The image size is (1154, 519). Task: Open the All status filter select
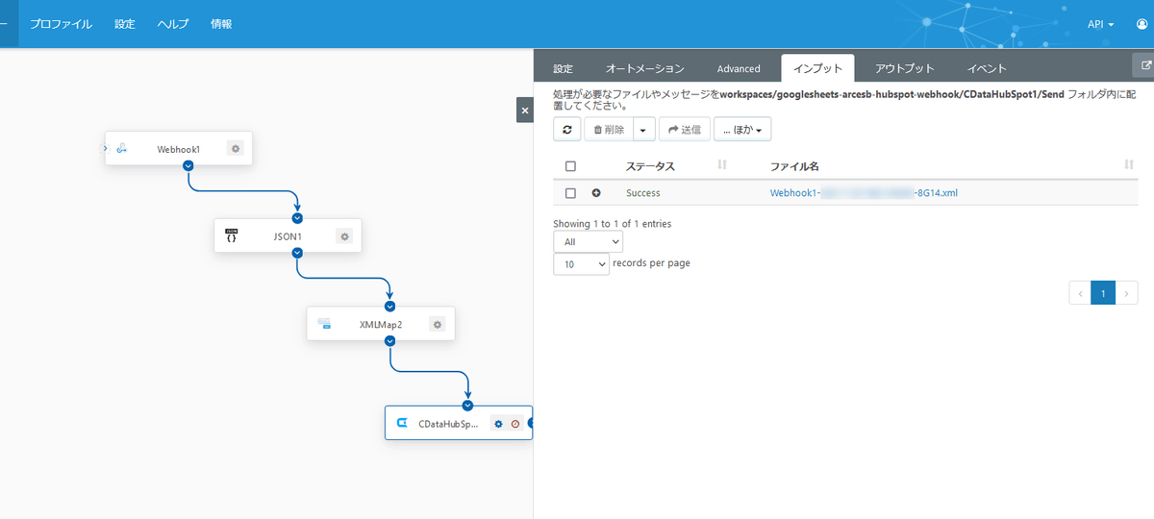click(x=588, y=242)
